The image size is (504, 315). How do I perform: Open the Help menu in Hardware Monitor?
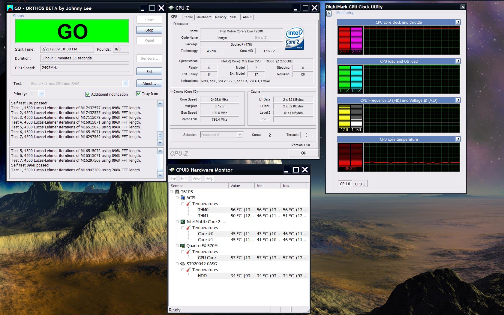[x=209, y=178]
